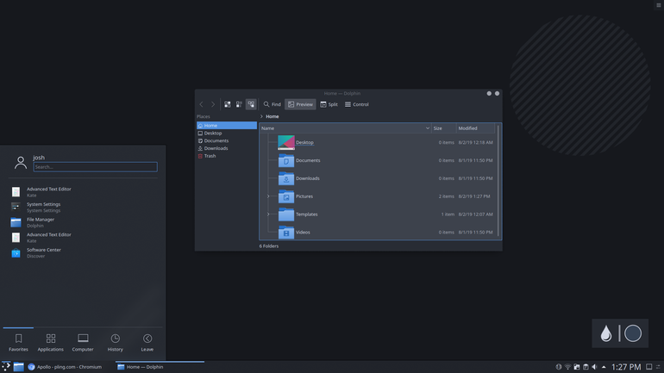Toggle the Preview option off
The width and height of the screenshot is (664, 373).
click(x=300, y=104)
